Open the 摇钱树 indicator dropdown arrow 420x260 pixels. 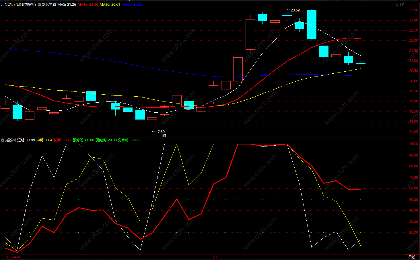click(3, 140)
